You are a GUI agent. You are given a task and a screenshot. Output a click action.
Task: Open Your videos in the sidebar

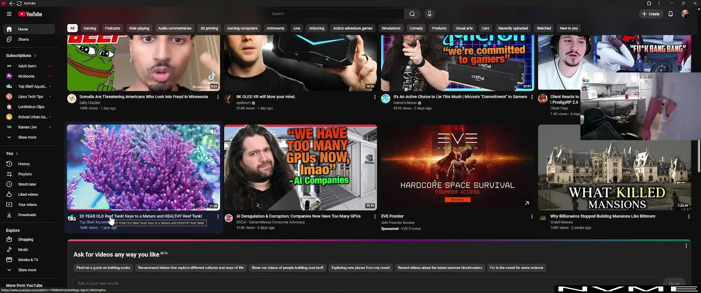click(29, 205)
